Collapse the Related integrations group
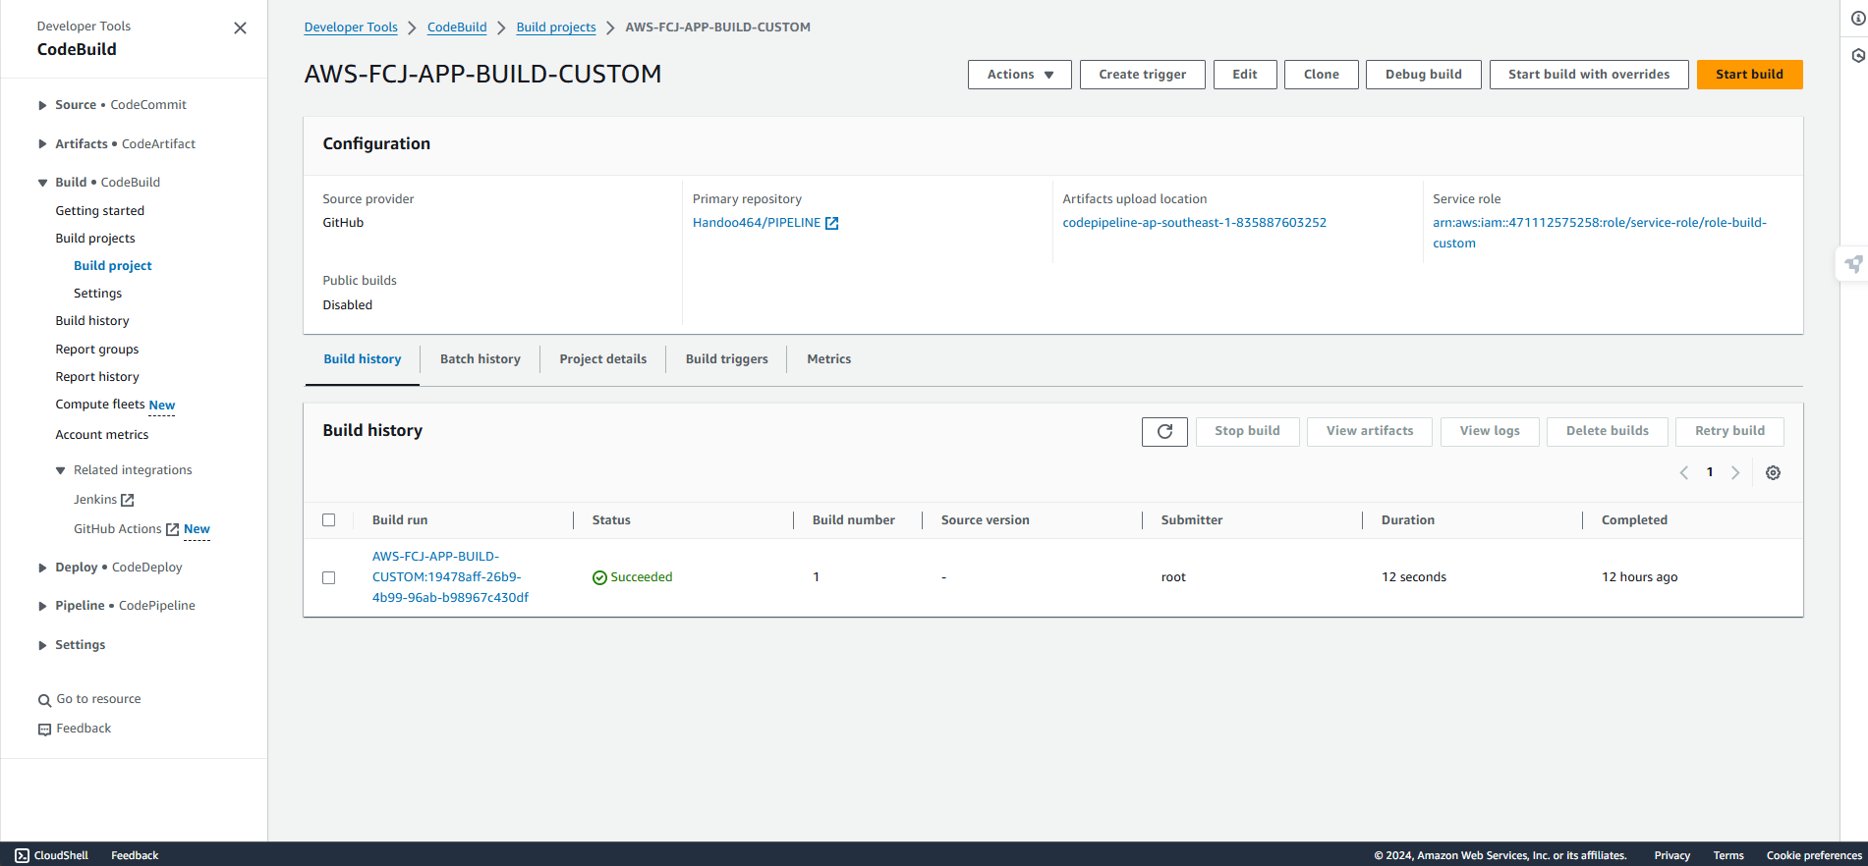The width and height of the screenshot is (1868, 866). click(x=61, y=470)
